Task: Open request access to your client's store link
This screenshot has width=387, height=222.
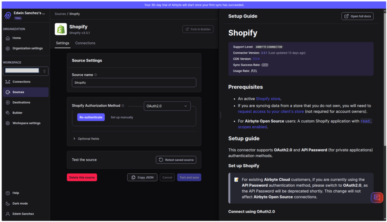Action: coord(271,112)
